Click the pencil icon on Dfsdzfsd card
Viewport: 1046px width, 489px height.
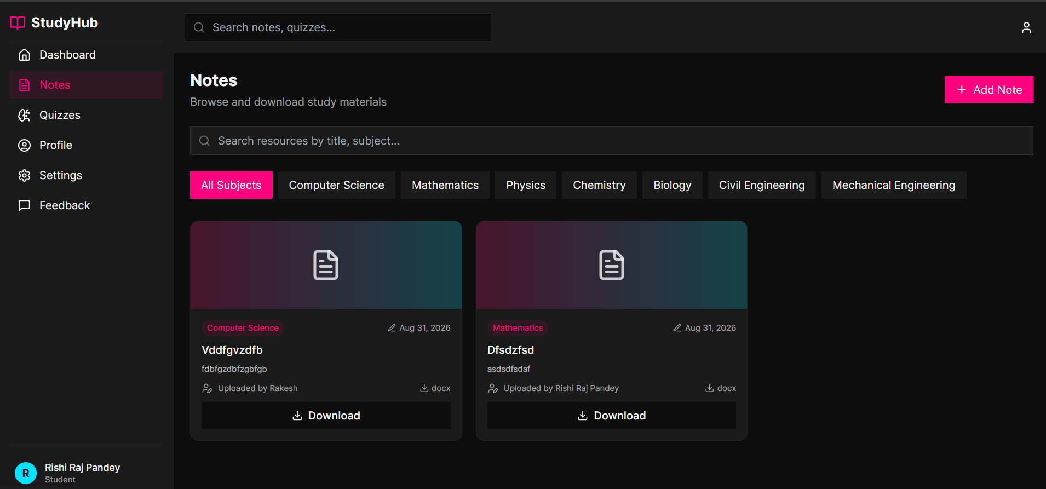(677, 327)
